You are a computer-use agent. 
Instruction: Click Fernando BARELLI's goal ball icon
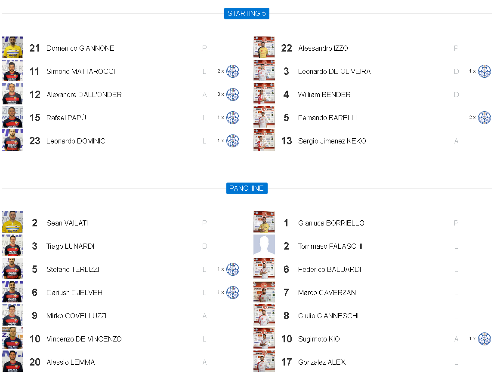[x=485, y=118]
